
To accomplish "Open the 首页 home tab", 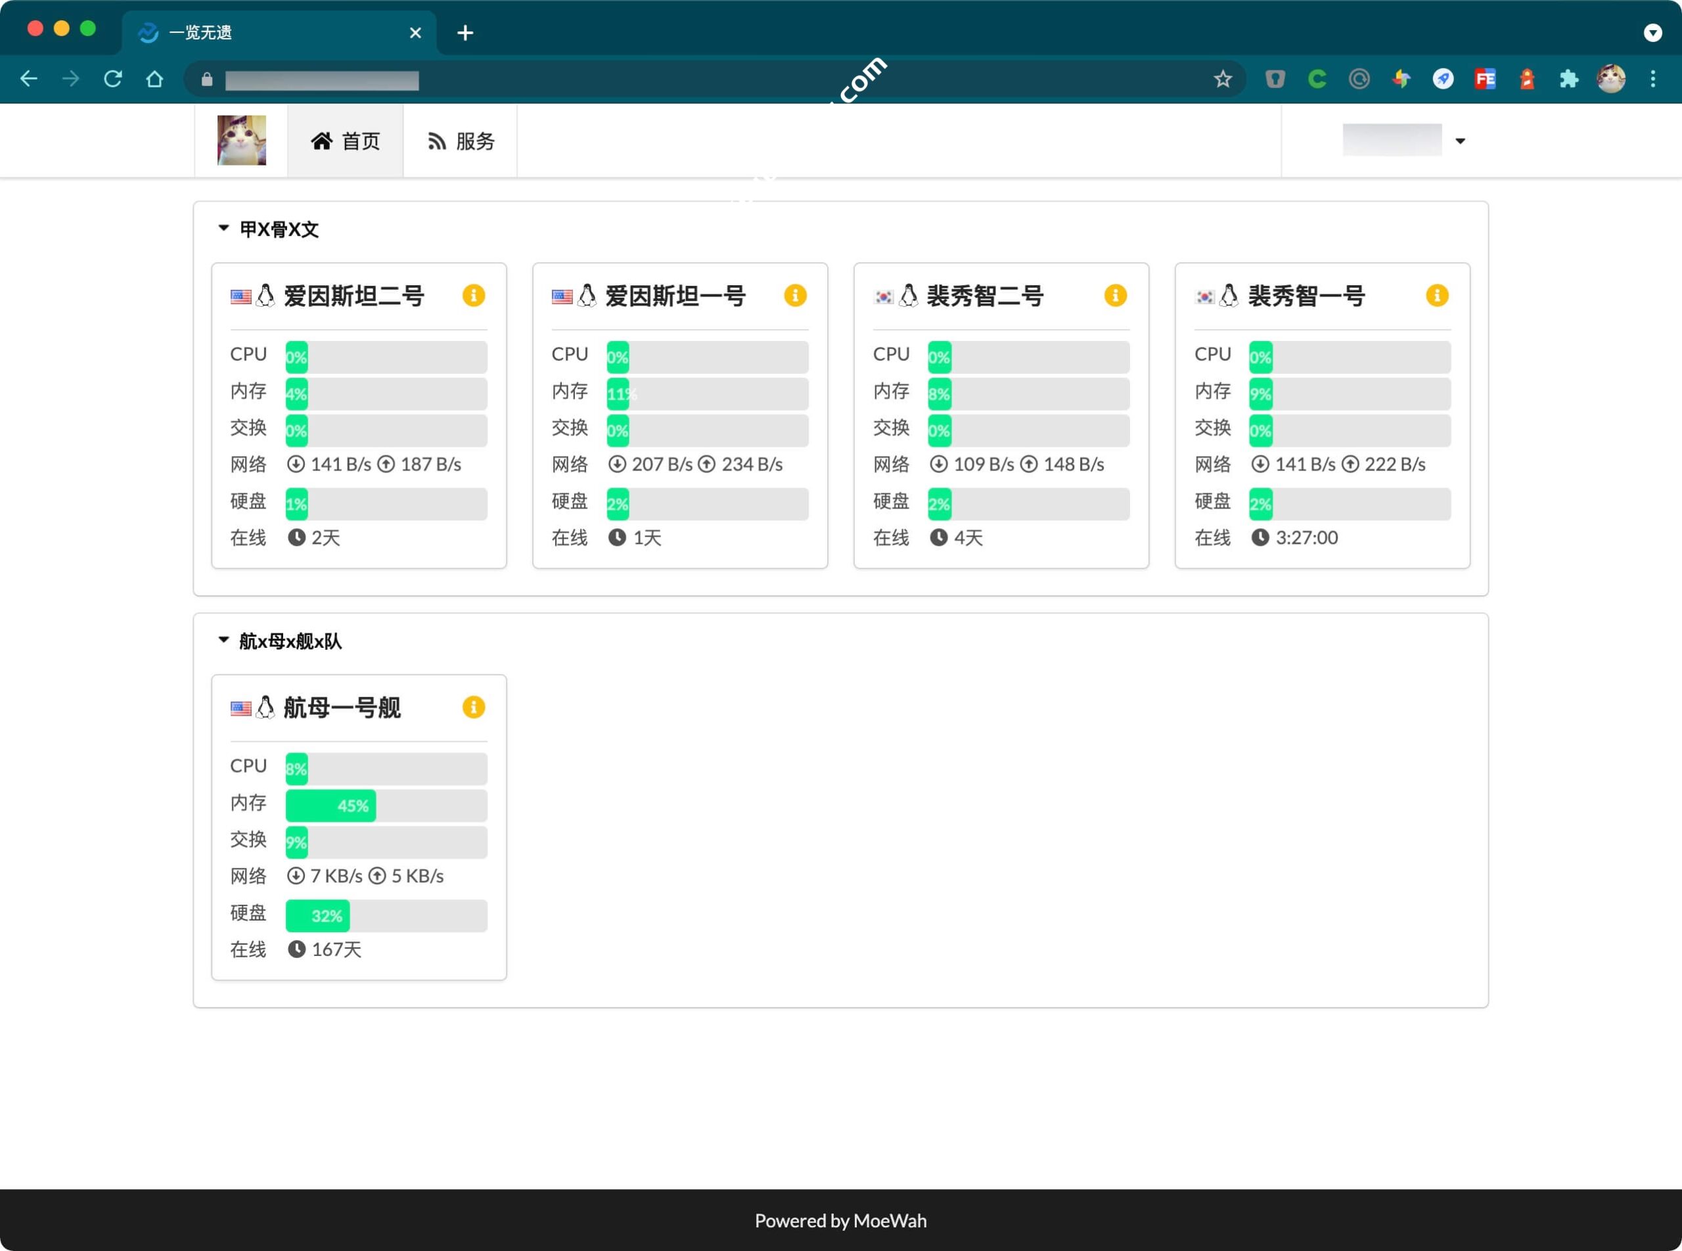I will 346,141.
